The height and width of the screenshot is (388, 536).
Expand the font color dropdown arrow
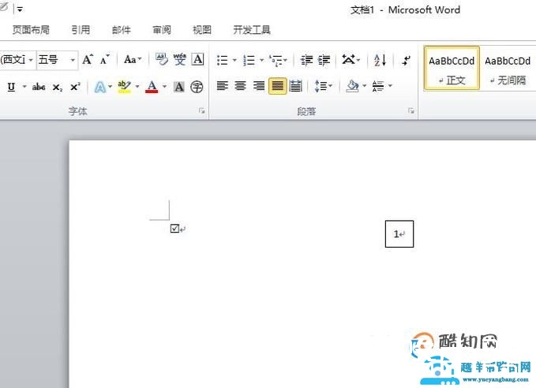[164, 87]
